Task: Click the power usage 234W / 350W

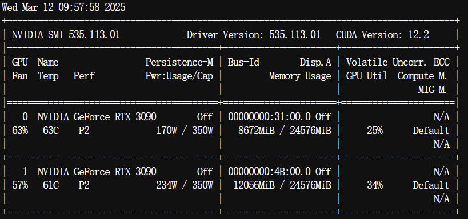Action: [x=185, y=185]
